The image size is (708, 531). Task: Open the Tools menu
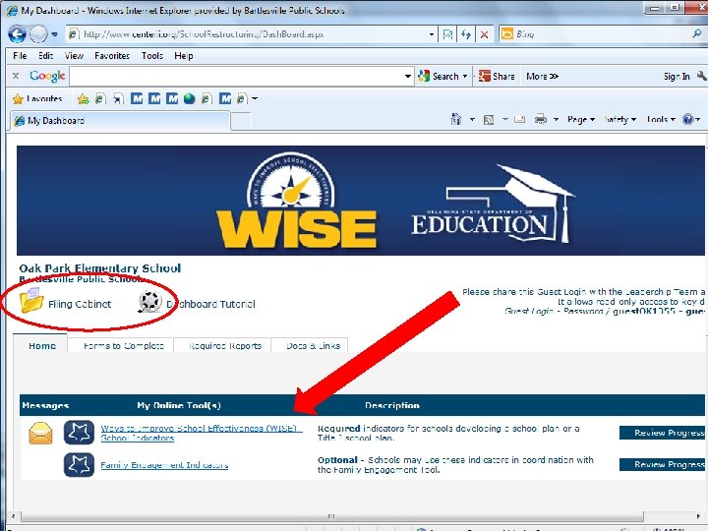coord(152,55)
